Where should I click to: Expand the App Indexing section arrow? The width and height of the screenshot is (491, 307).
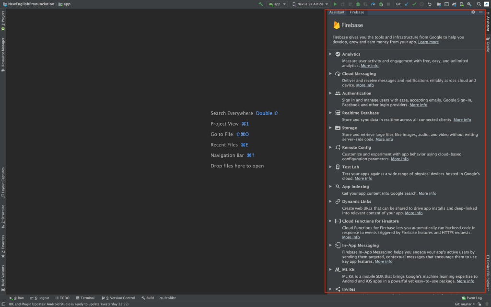[331, 187]
